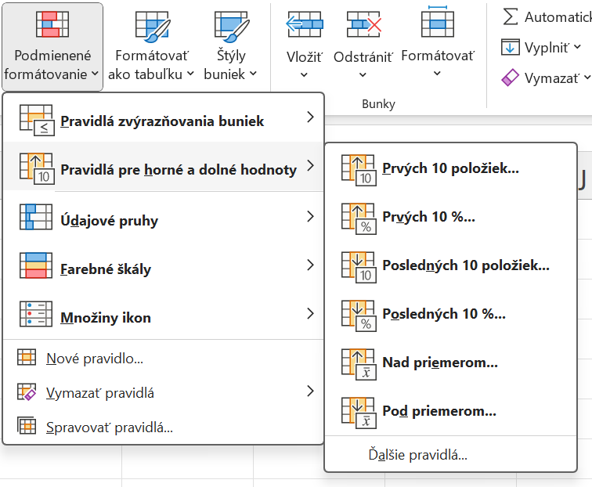Click the Formátovať ako tabuľku icon

153,27
